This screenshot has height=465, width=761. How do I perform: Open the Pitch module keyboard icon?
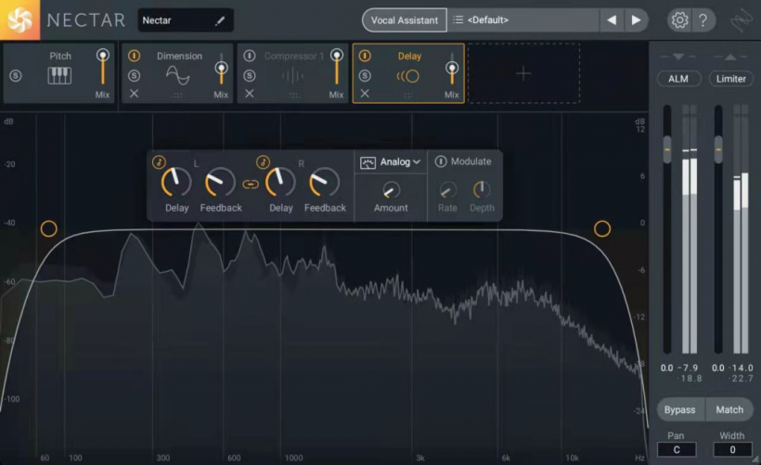point(59,76)
